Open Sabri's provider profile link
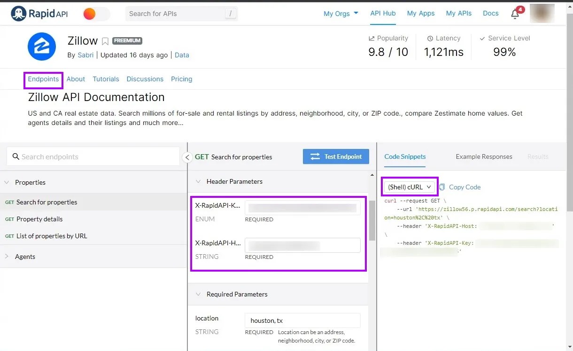This screenshot has width=573, height=351. coord(85,55)
